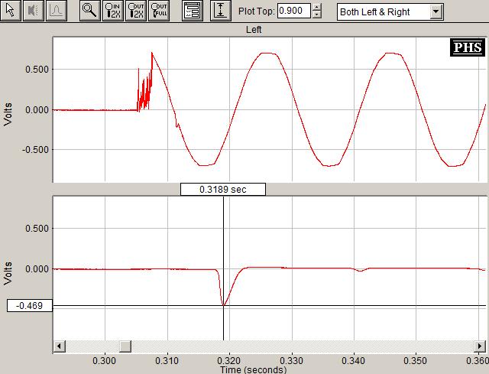This screenshot has width=489, height=374.
Task: Click the horizontal scrollbar left arrow
Action: click(60, 346)
